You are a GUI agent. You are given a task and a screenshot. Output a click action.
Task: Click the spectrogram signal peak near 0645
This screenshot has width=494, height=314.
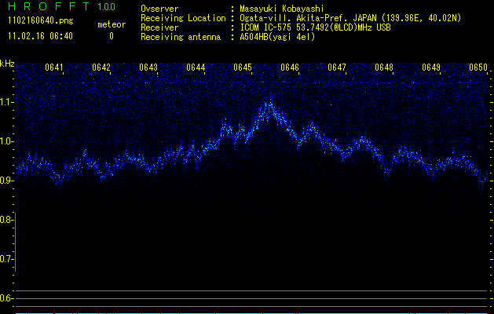269,104
